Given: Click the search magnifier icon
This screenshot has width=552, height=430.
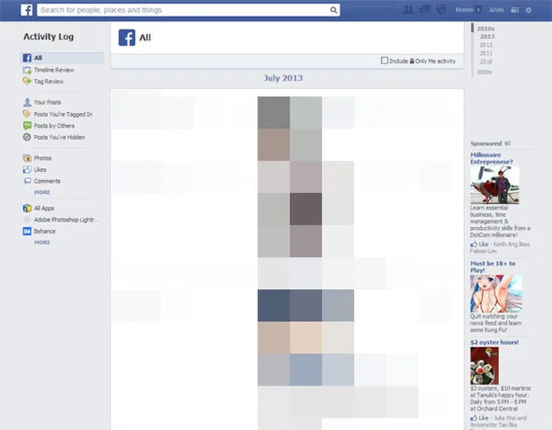Looking at the screenshot, I should tap(333, 10).
